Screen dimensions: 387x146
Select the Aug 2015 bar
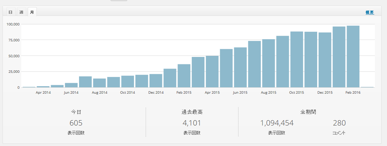(x=268, y=63)
